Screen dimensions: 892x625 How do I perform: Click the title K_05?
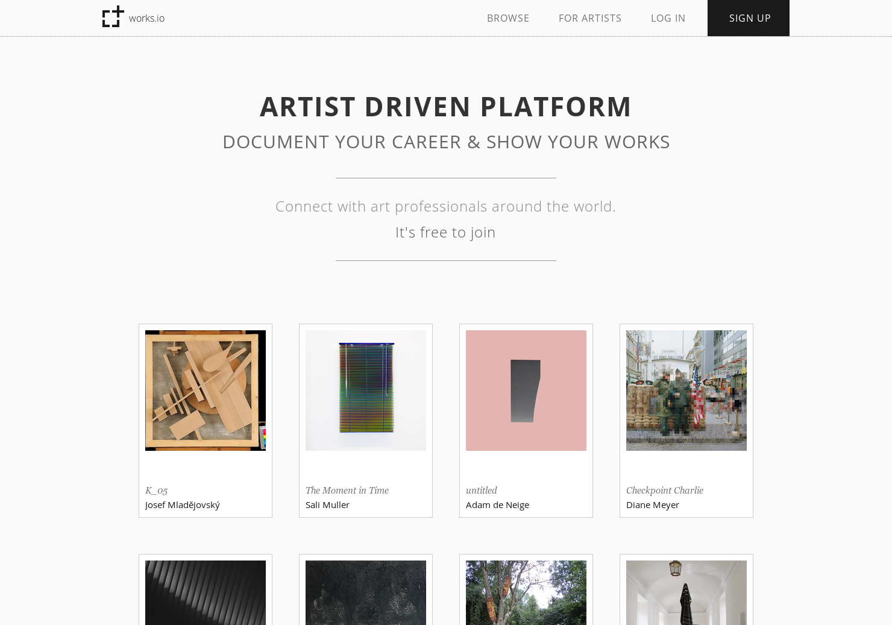(156, 491)
